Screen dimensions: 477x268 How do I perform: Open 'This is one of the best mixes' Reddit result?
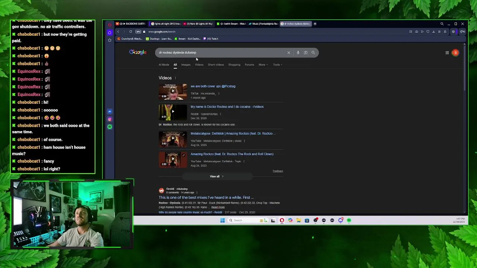[x=206, y=198]
